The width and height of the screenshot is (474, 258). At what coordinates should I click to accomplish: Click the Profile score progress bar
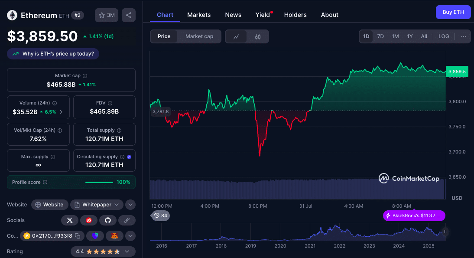pos(99,182)
